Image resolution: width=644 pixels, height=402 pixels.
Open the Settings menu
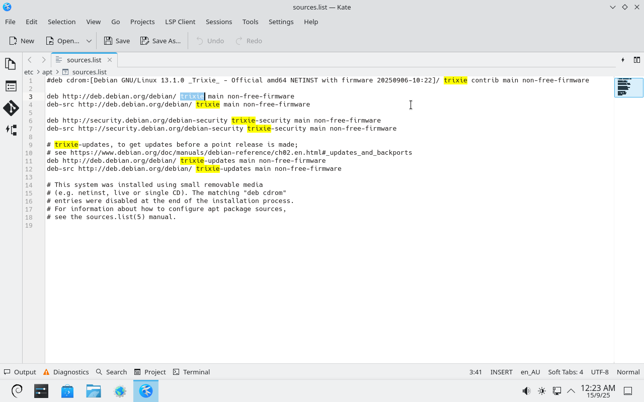[x=281, y=22]
